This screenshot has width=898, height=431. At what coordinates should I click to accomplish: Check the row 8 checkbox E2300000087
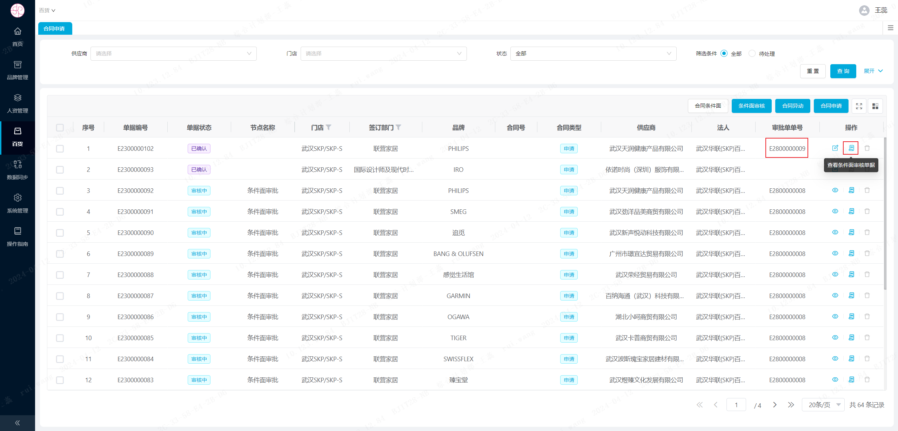pyautogui.click(x=60, y=296)
